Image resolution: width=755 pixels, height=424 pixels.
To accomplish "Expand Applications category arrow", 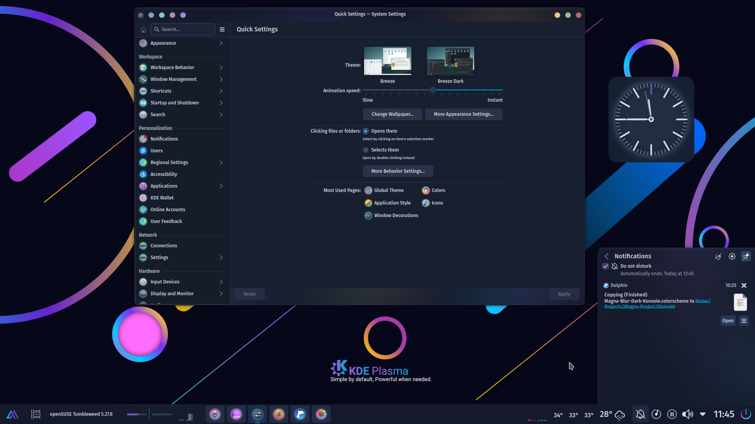I will coord(221,186).
